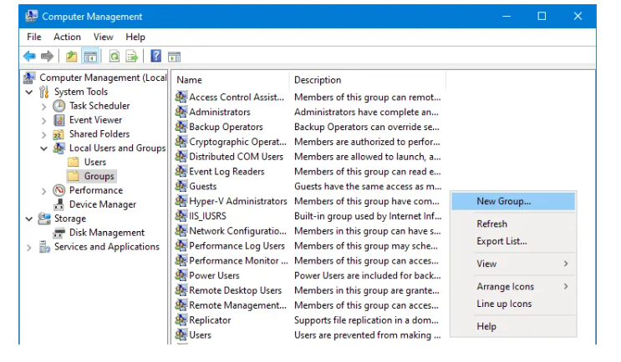Image resolution: width=621 pixels, height=362 pixels.
Task: Click the Local Users and Groups icon
Action: (59, 148)
